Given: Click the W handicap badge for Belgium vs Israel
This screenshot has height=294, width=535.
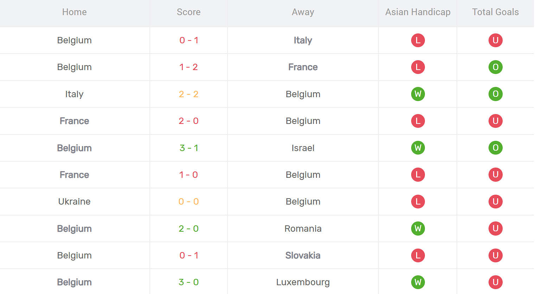Looking at the screenshot, I should click(418, 148).
